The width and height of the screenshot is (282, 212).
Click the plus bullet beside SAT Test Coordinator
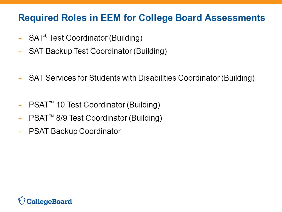click(x=20, y=39)
